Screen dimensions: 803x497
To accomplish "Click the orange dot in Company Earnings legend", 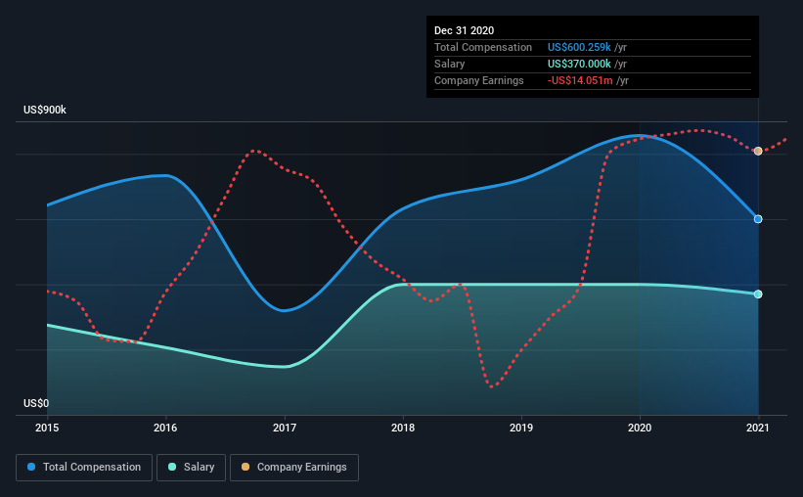I will point(245,467).
